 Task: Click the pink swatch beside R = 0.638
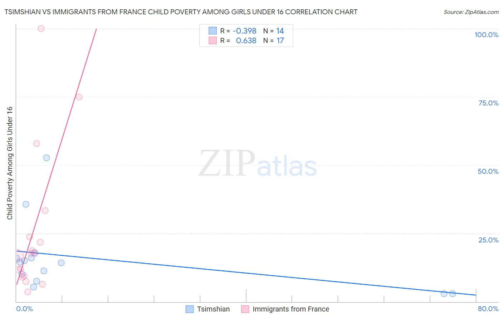[x=213, y=40]
